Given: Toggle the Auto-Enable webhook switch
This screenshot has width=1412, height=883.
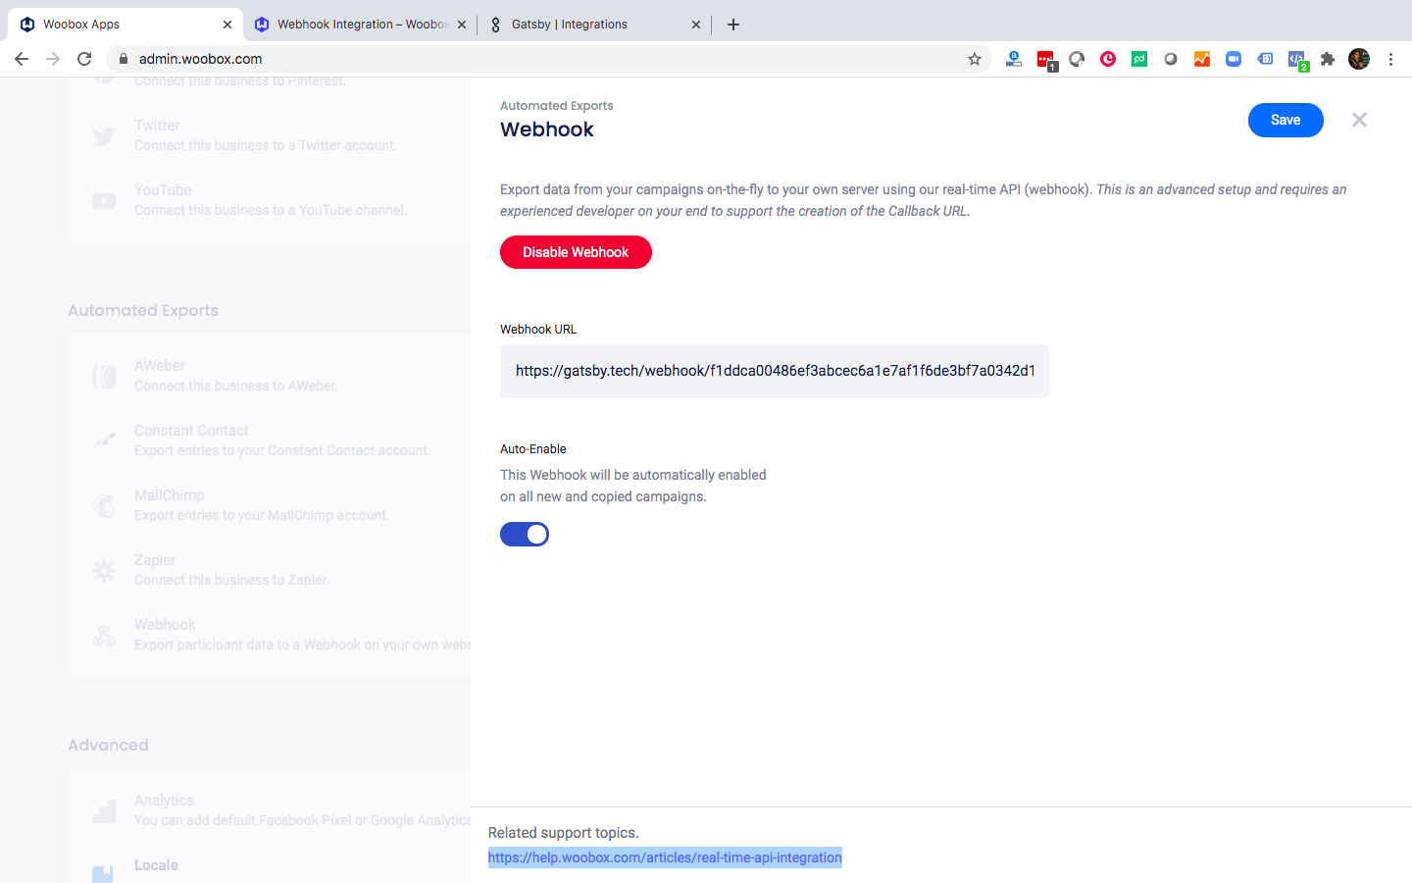Looking at the screenshot, I should (x=525, y=534).
